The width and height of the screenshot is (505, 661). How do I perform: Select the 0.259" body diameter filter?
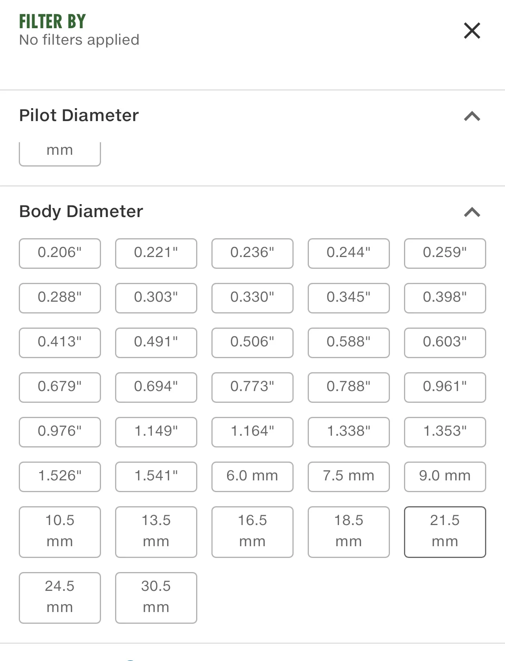pos(445,254)
